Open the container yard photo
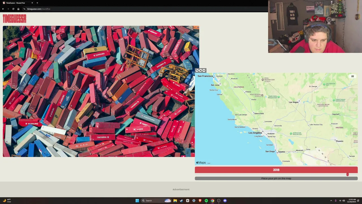The image size is (362, 204). (x=101, y=91)
